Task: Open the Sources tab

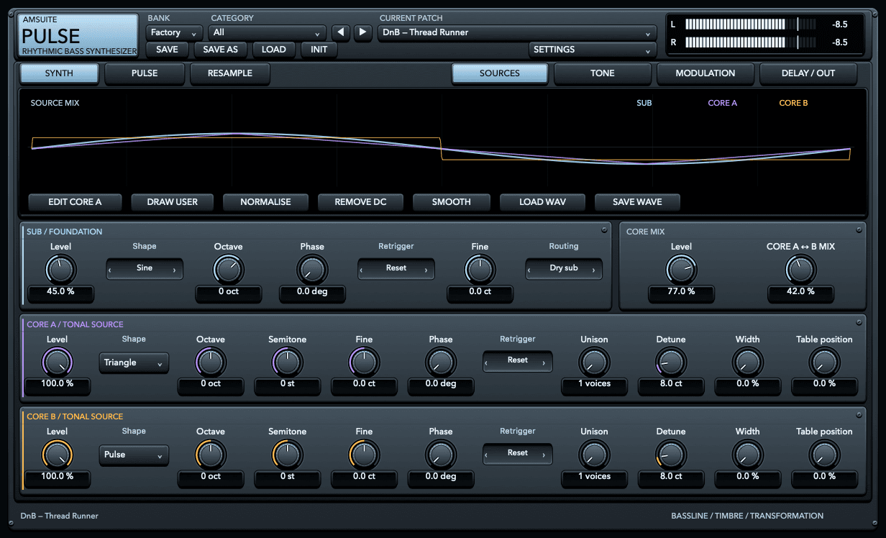Action: pyautogui.click(x=500, y=73)
